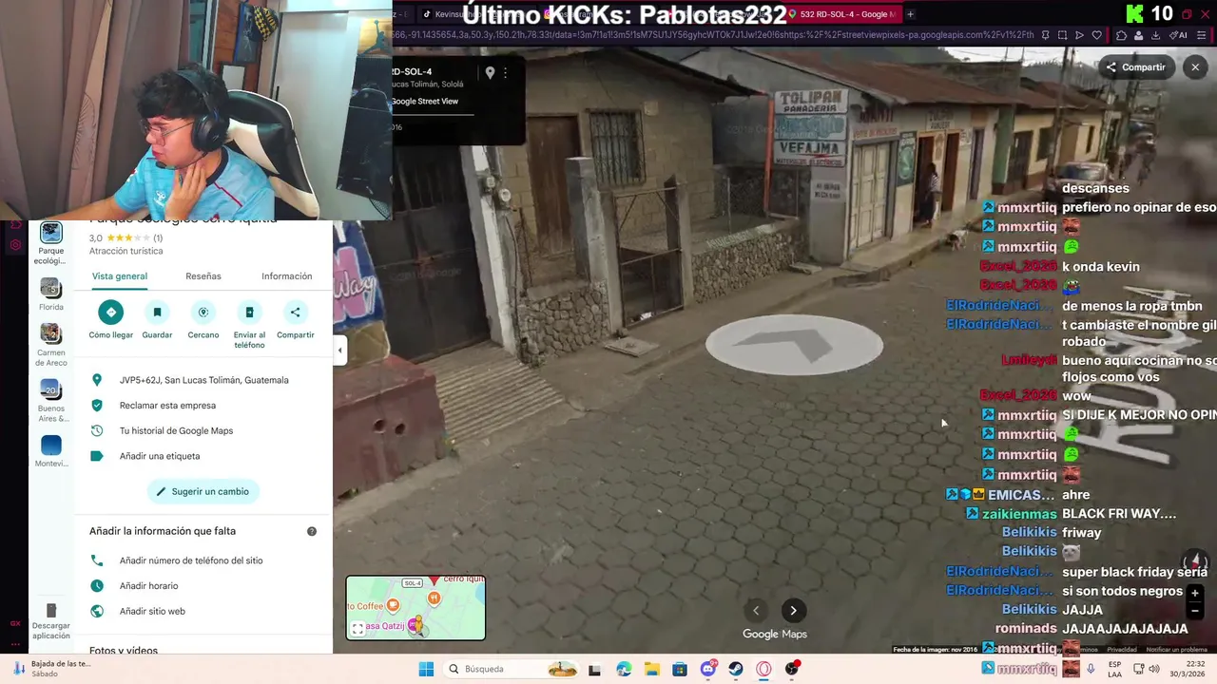Open Carmen de Areco sidebar item
The width and height of the screenshot is (1217, 684).
[51, 345]
